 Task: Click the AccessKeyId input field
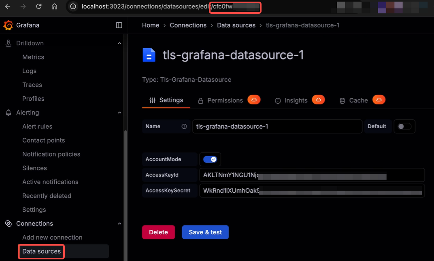[x=312, y=175]
